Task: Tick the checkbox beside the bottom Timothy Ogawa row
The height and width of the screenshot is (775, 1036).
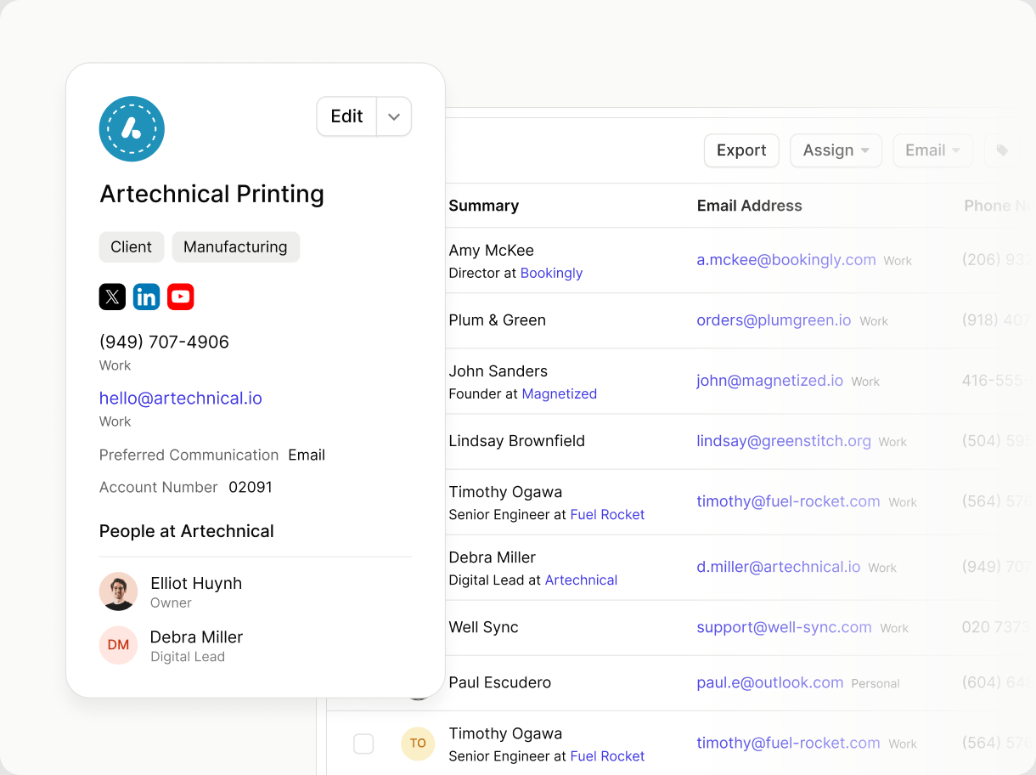Action: [x=363, y=744]
